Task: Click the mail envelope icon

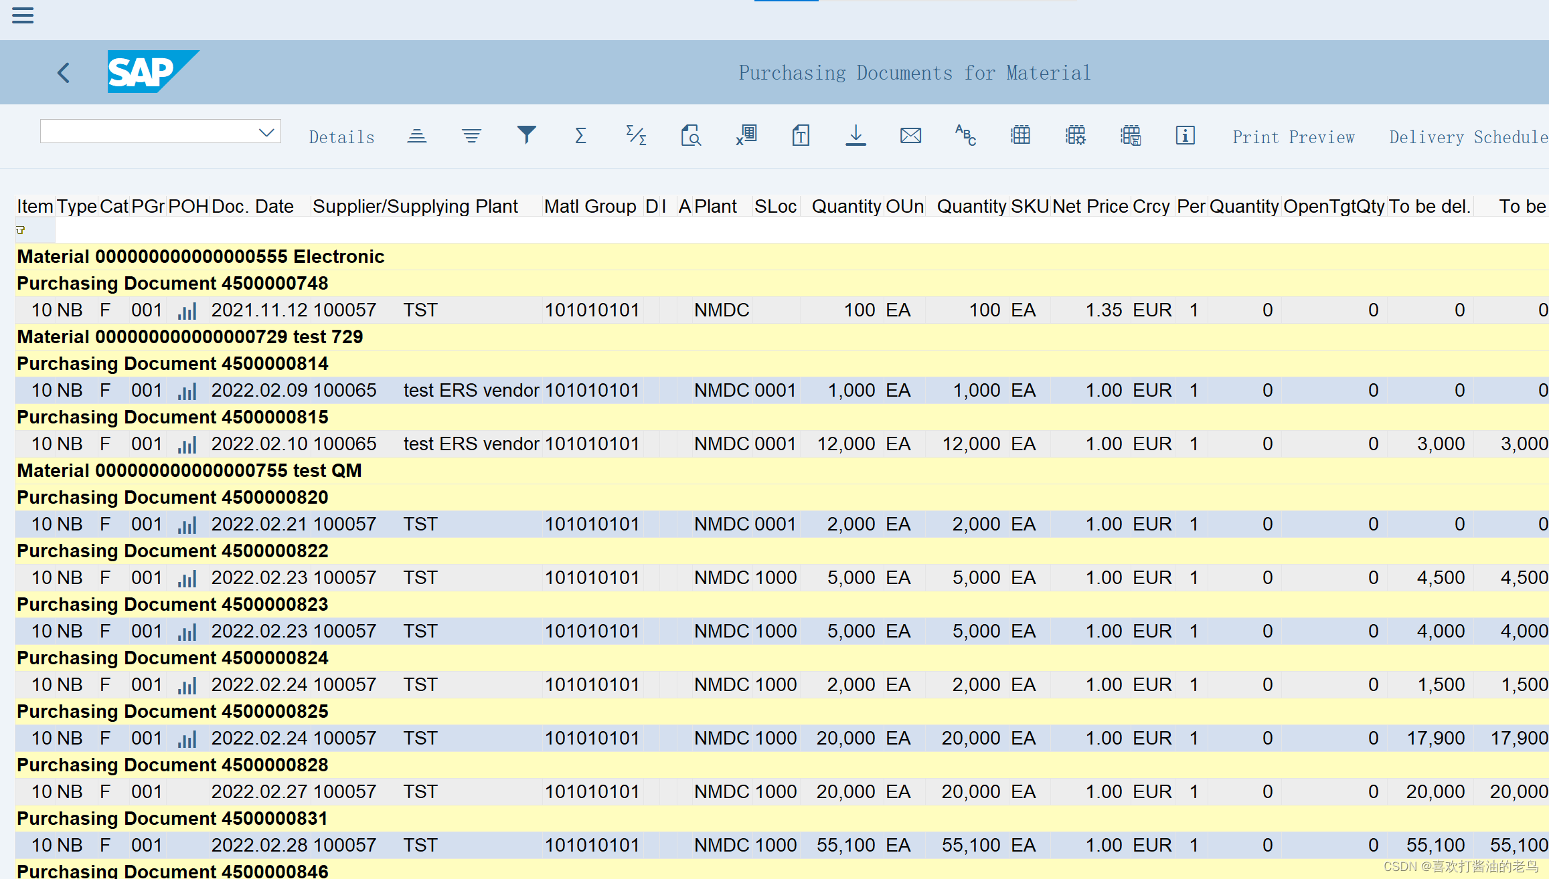Action: coord(910,136)
